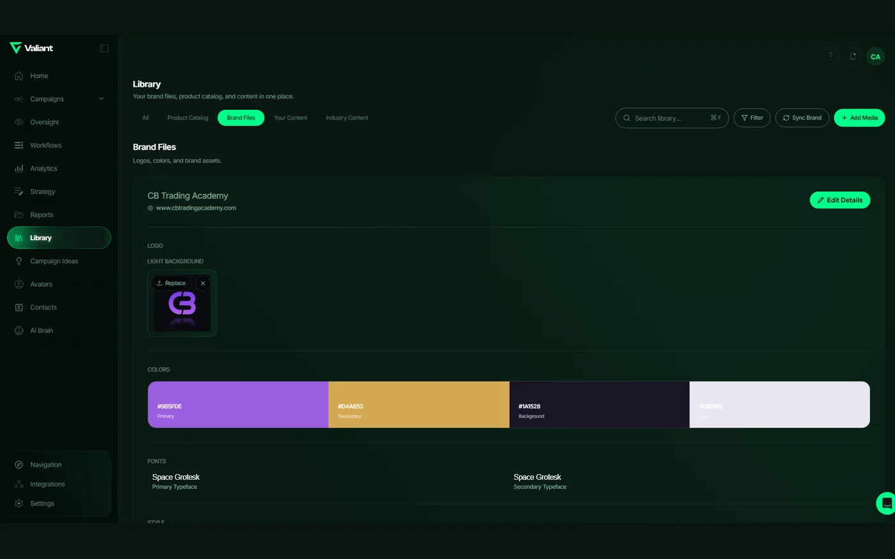Open Strategy via its pencil-list icon
895x559 pixels.
pyautogui.click(x=19, y=192)
